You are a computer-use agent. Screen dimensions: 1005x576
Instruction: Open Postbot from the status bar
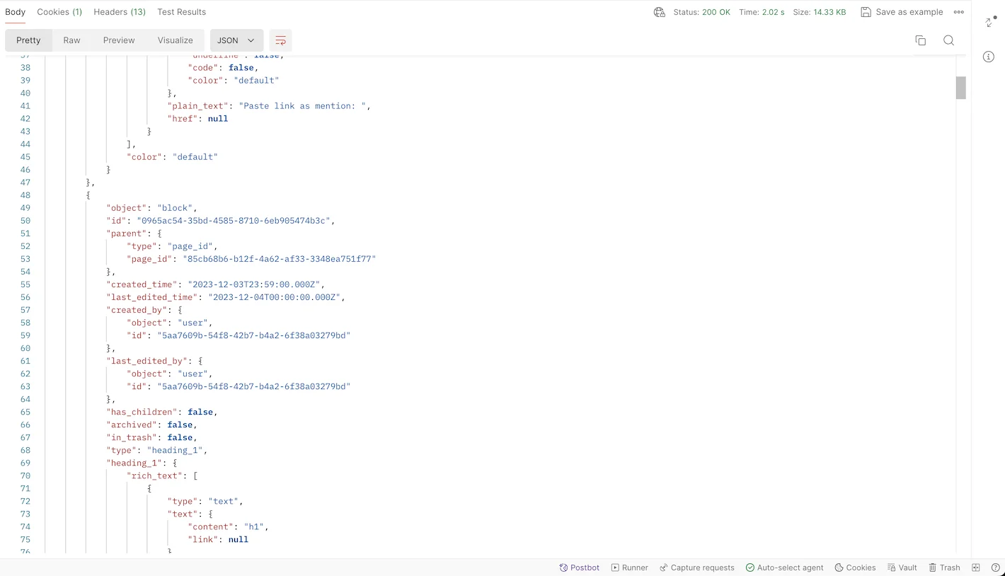click(x=579, y=568)
